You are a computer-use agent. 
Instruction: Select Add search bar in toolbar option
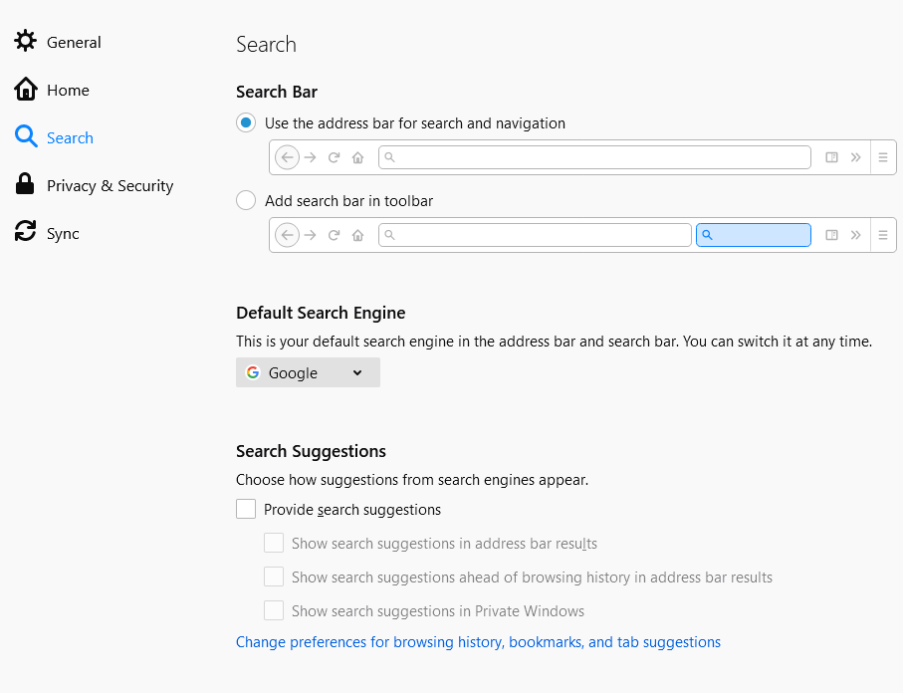click(x=246, y=201)
